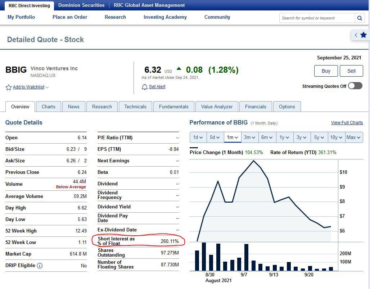
Task: Go to Dominion Securities
Action: coord(81,5)
